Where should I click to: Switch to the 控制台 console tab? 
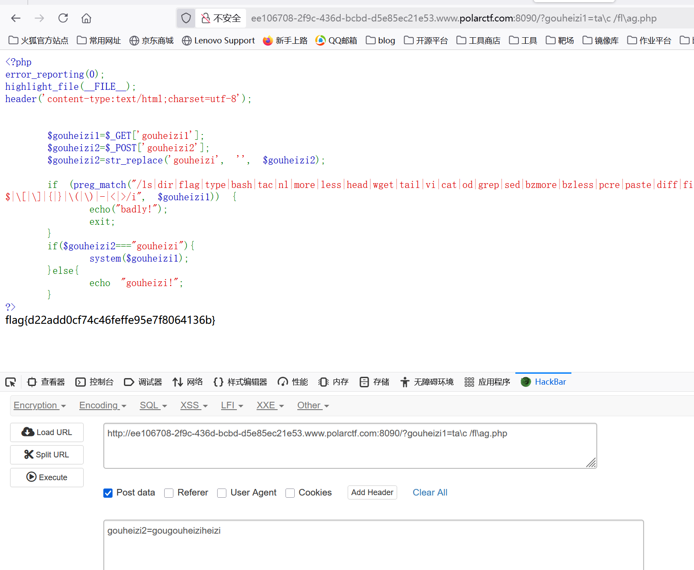pos(95,382)
